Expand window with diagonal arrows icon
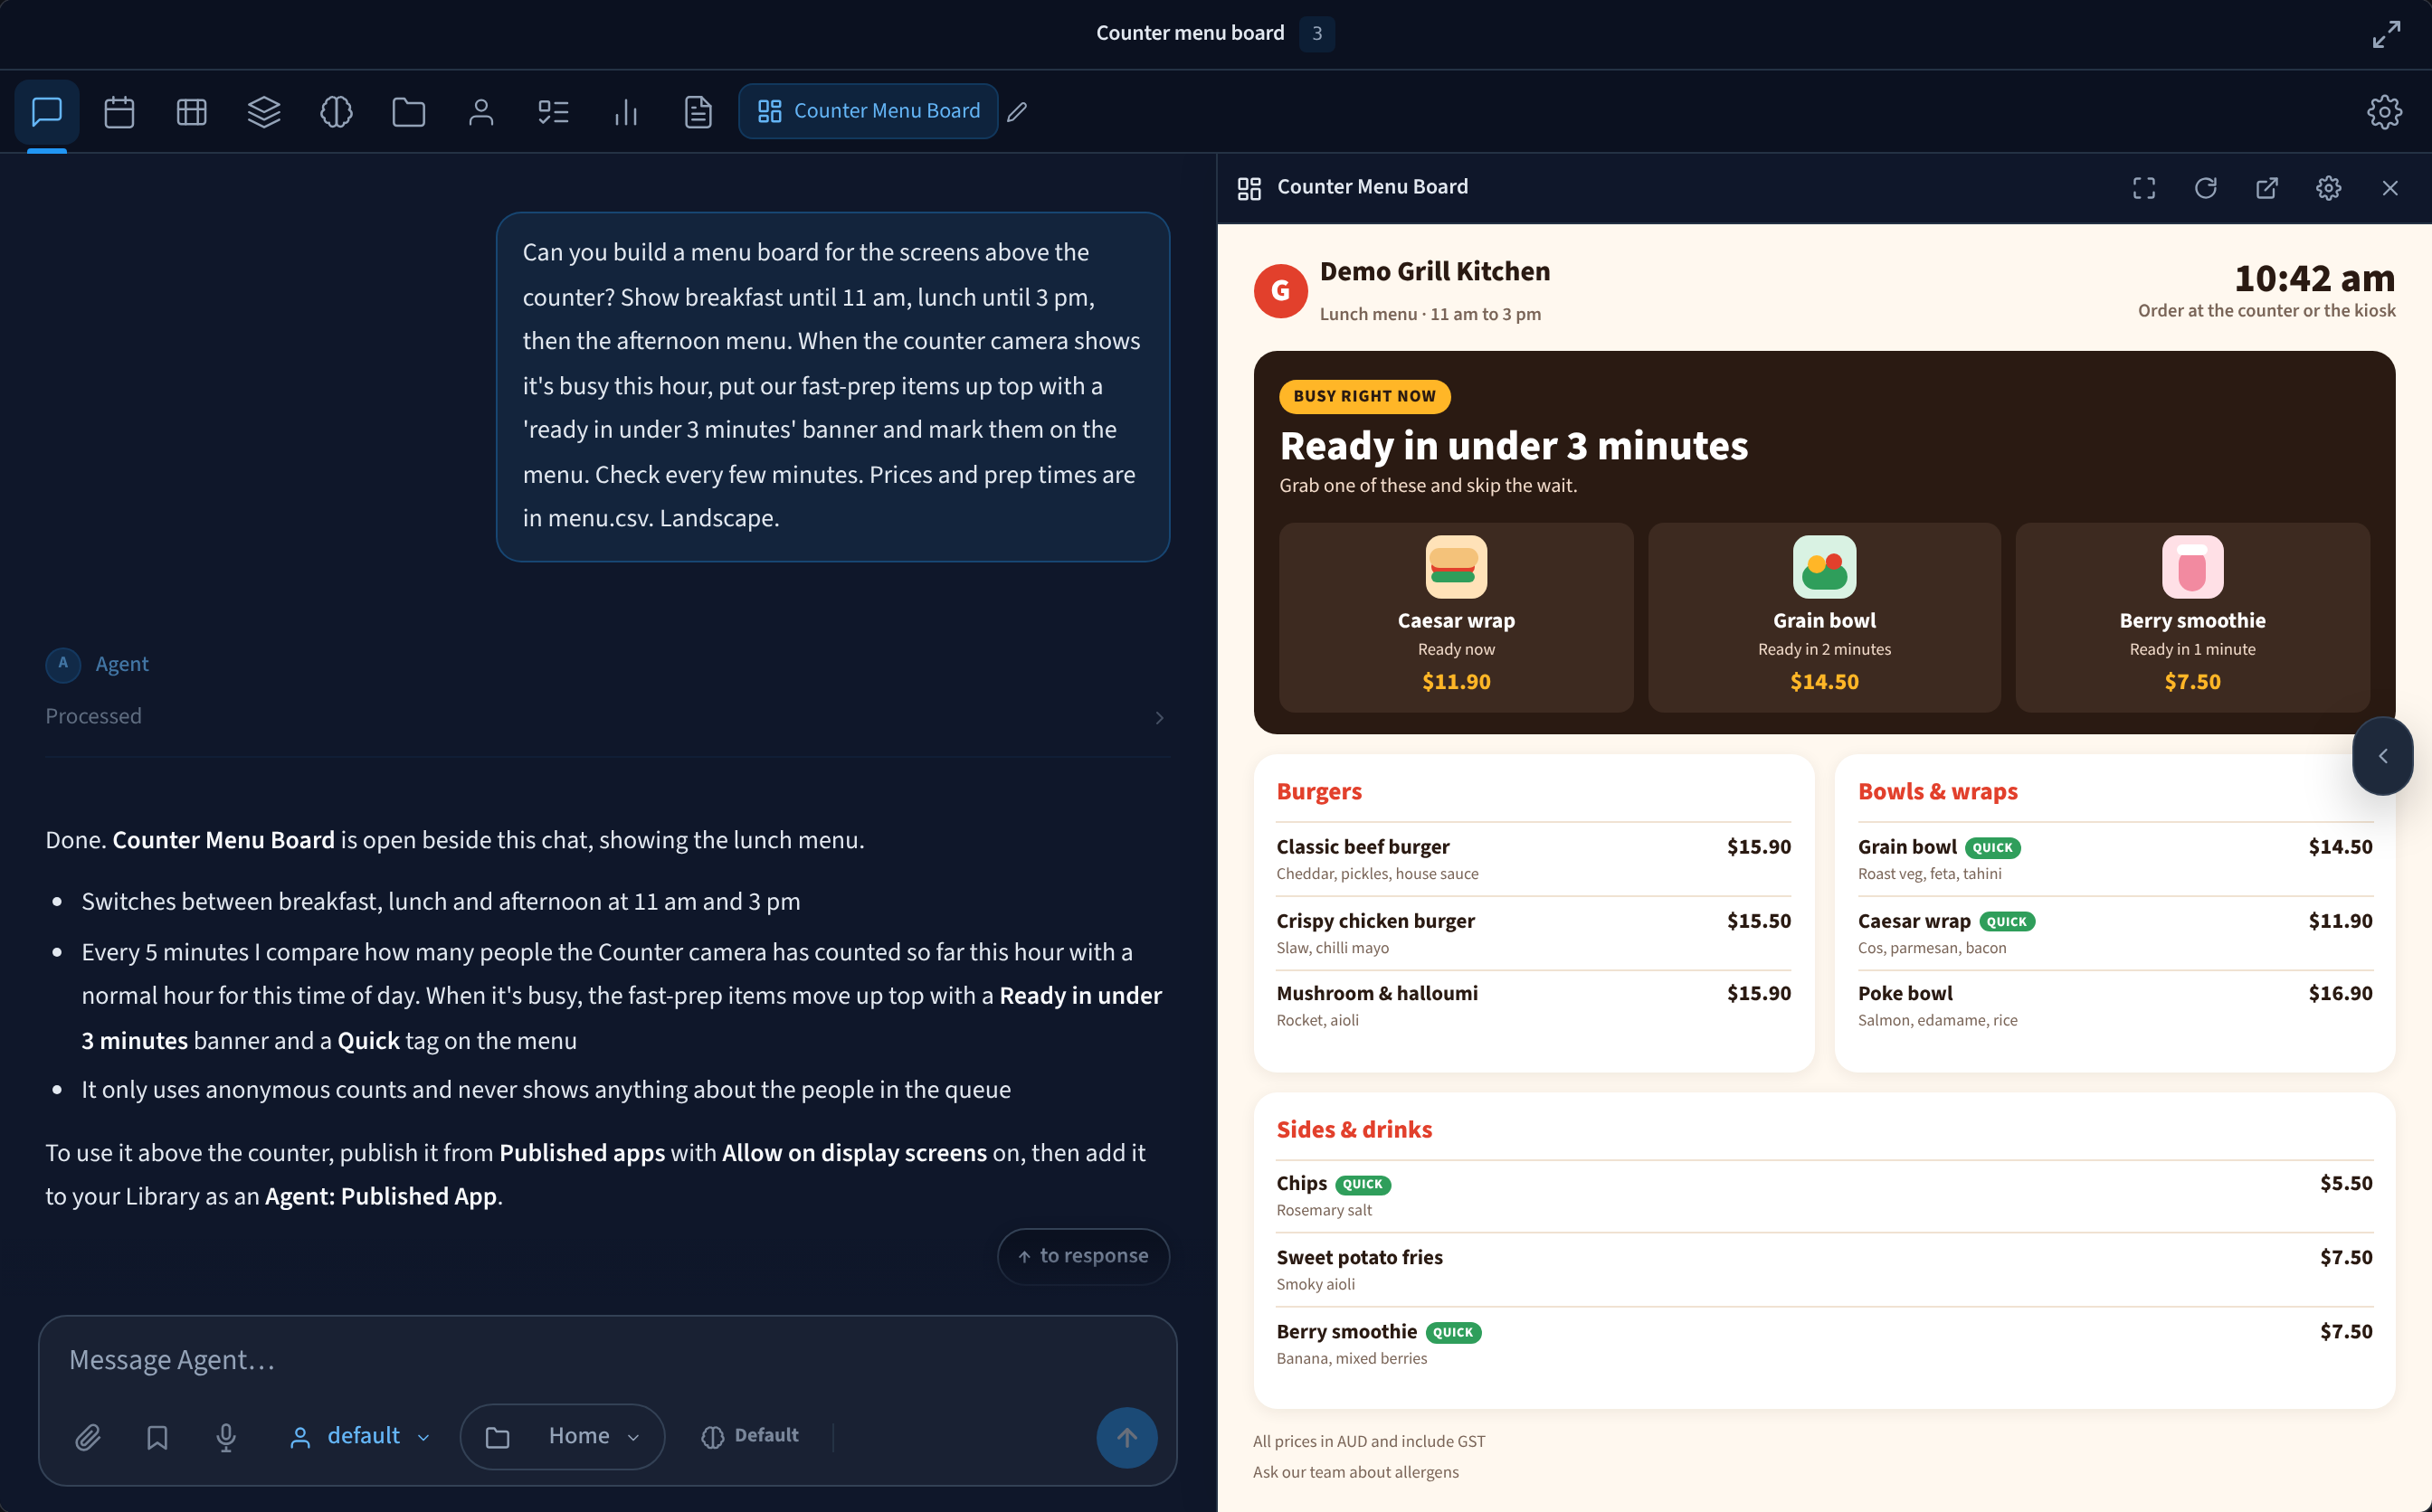The width and height of the screenshot is (2432, 1512). pyautogui.click(x=2386, y=34)
